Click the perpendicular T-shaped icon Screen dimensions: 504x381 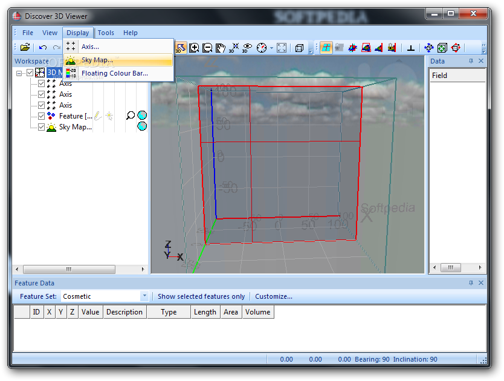[410, 48]
